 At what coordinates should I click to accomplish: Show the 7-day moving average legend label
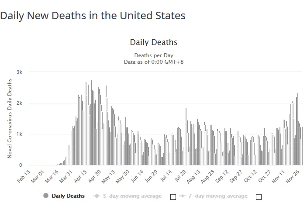[x=217, y=196]
